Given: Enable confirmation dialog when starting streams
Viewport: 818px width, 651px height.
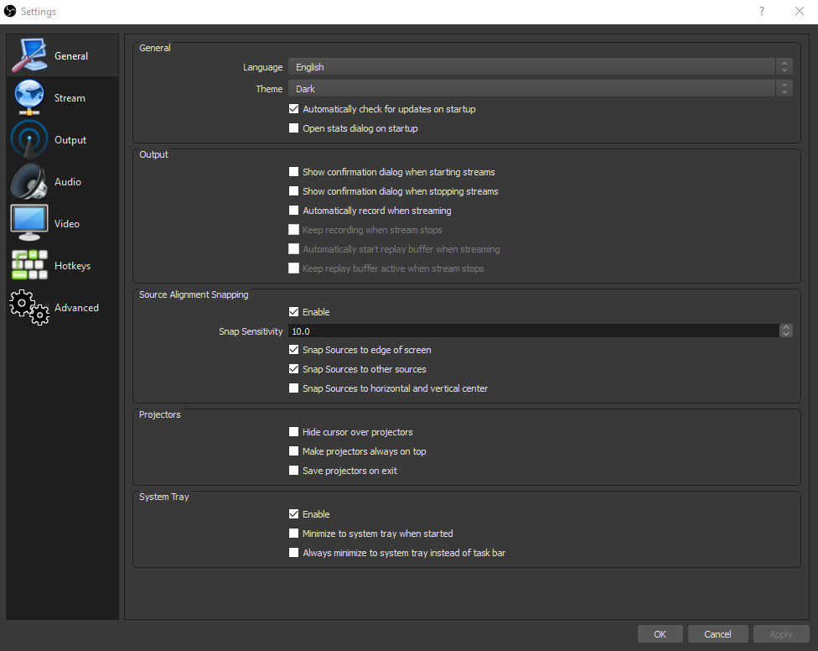Looking at the screenshot, I should tap(293, 172).
